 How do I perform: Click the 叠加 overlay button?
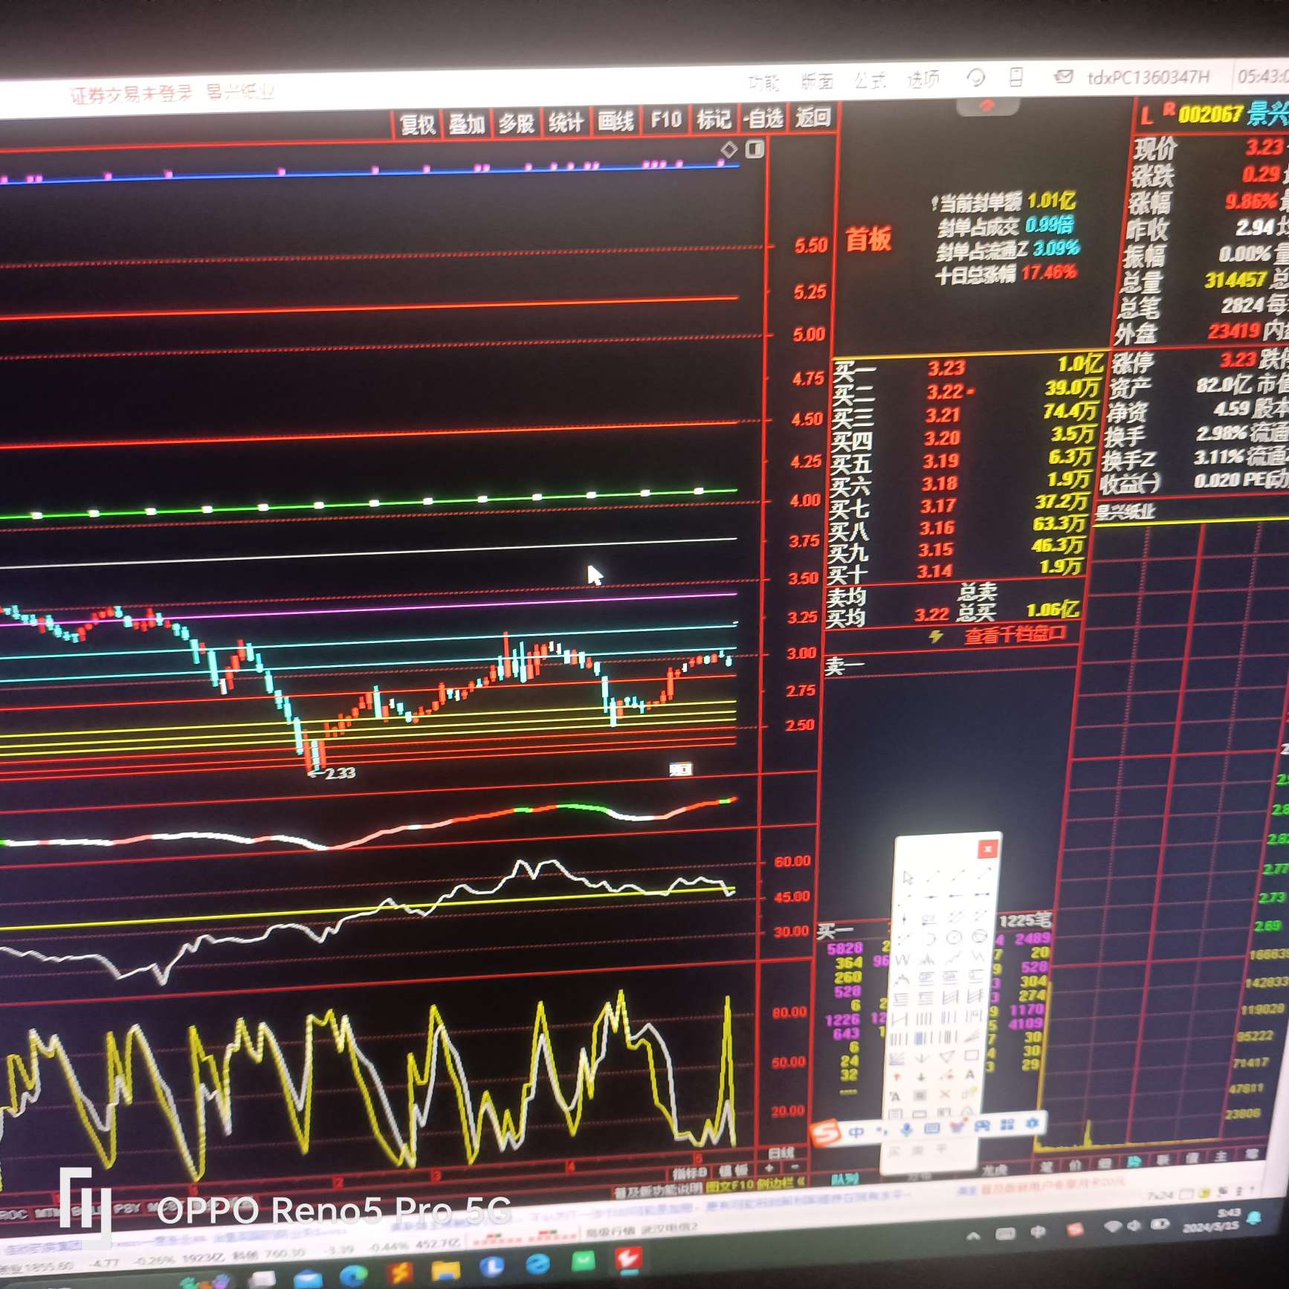pyautogui.click(x=467, y=123)
